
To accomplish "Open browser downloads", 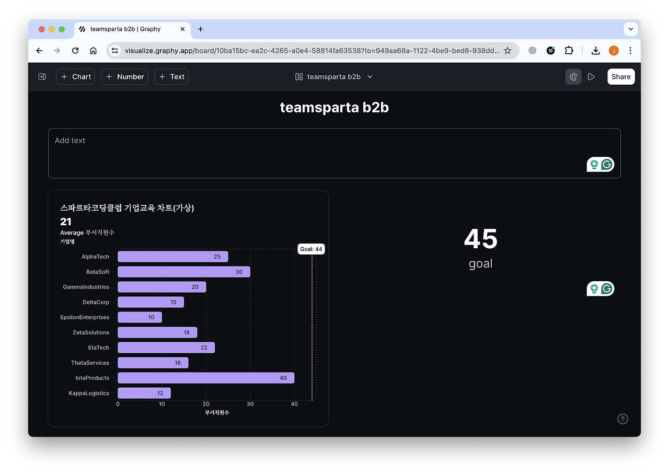I will (595, 51).
